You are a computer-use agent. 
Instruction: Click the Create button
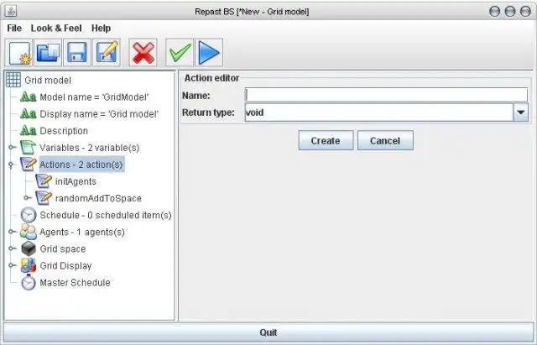326,140
